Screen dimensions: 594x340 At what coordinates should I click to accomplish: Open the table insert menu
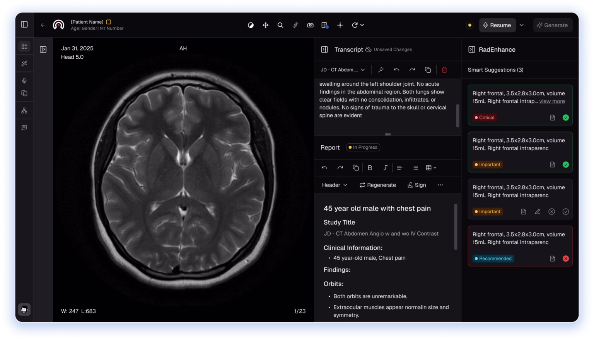pos(431,168)
